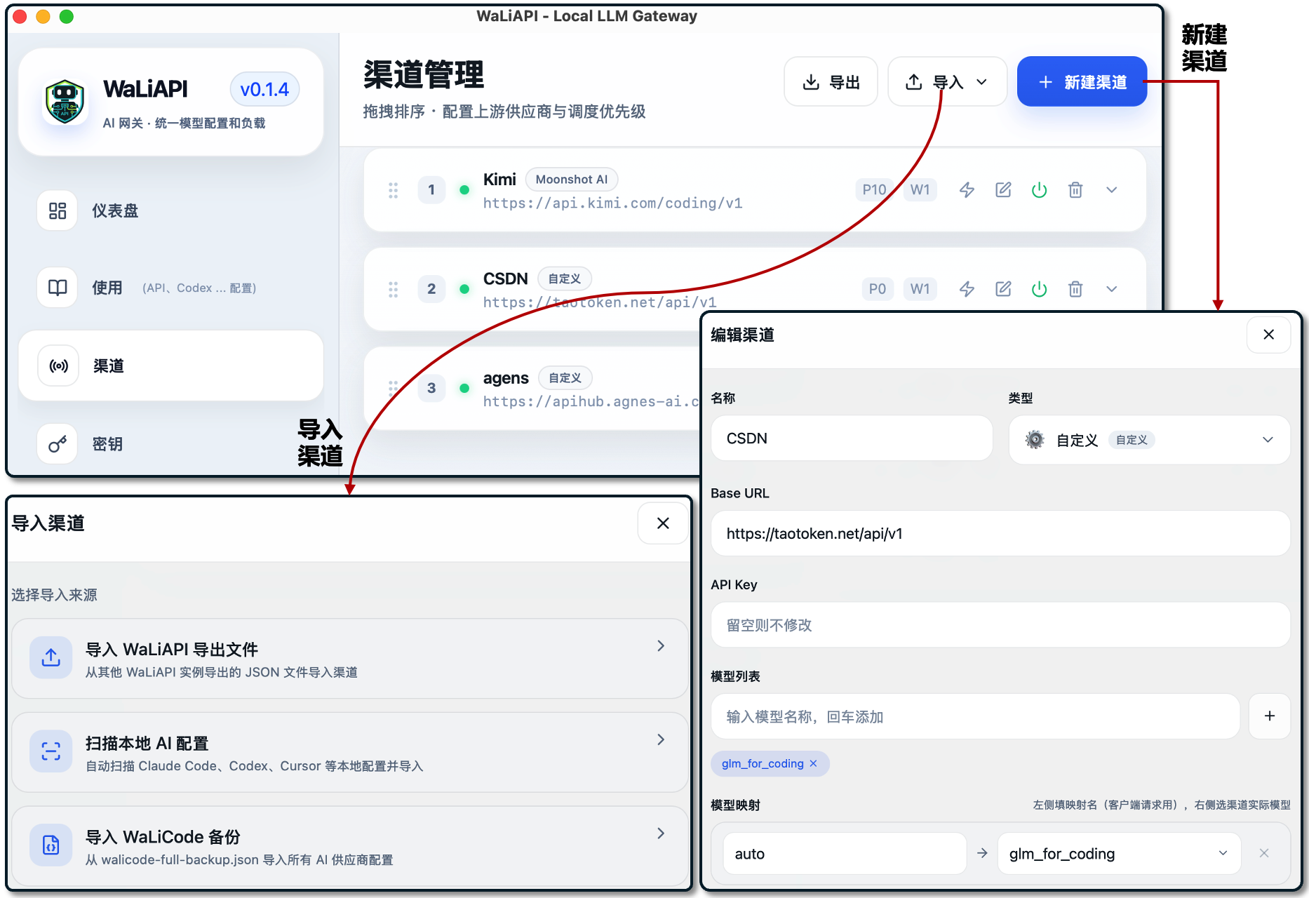This screenshot has width=1309, height=898.
Task: Click the auto mapping name field
Action: (x=845, y=854)
